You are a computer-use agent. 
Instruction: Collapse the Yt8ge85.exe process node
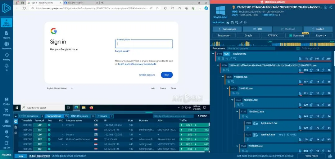(x=223, y=77)
